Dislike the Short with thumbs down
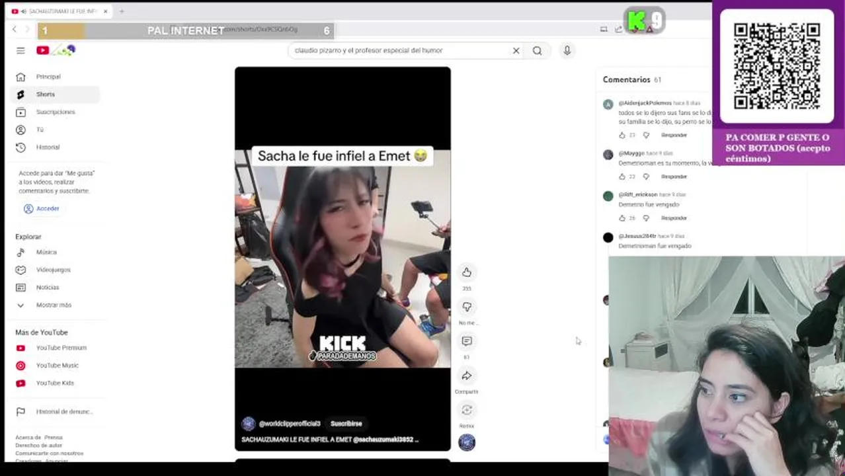 tap(467, 307)
